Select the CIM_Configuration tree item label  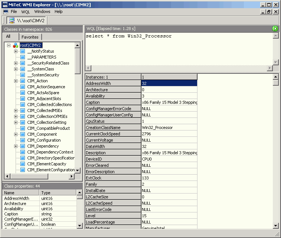coord(44,140)
